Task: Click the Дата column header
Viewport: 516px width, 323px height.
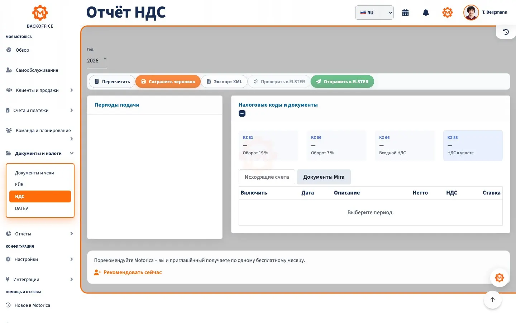Action: click(307, 193)
